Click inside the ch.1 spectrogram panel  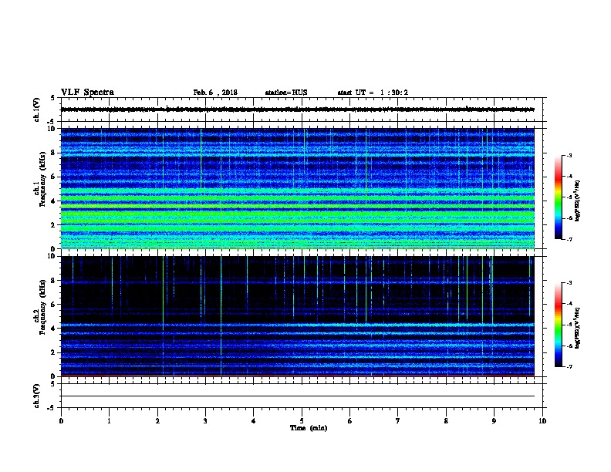point(297,188)
